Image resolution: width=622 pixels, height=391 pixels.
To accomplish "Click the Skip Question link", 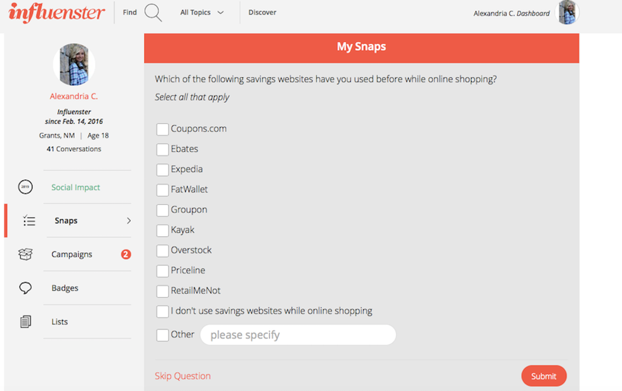I will pyautogui.click(x=183, y=376).
